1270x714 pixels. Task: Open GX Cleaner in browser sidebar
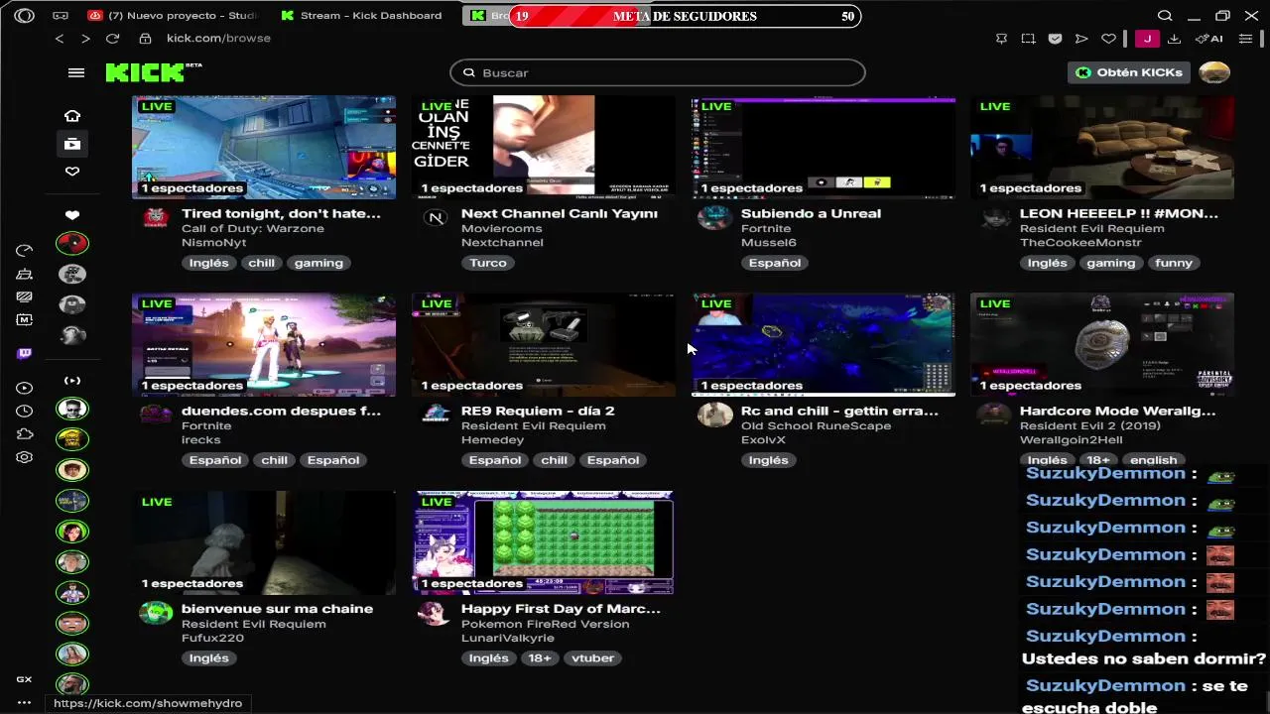[25, 274]
